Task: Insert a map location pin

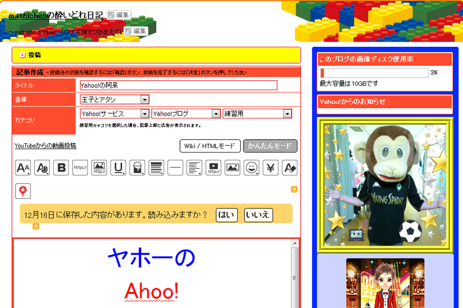Action: [23, 191]
